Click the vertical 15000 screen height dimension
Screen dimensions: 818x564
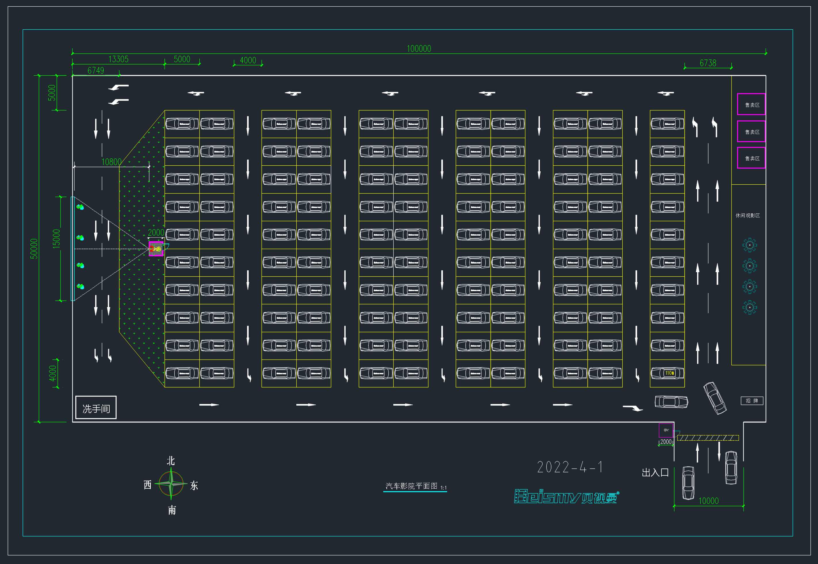57,239
